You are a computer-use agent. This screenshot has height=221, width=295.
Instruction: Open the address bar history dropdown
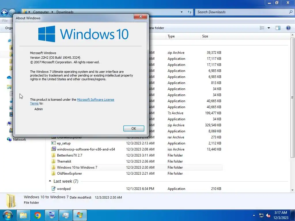coord(181,12)
